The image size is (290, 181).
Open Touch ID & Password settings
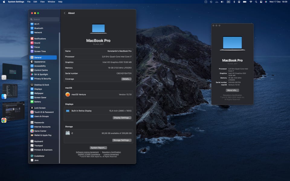(x=43, y=112)
